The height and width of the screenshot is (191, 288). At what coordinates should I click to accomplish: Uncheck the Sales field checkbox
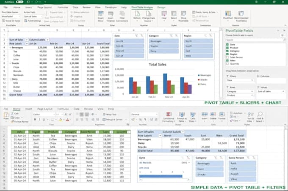coord(227,60)
